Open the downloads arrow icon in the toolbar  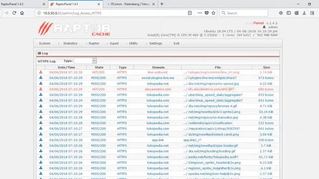[x=304, y=13]
